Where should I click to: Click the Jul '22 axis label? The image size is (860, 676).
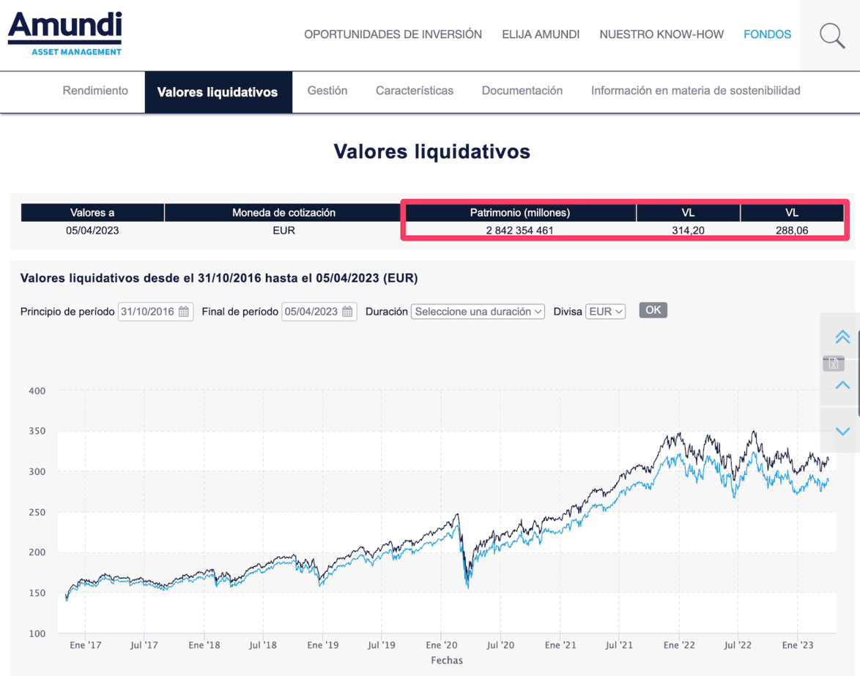tap(738, 645)
